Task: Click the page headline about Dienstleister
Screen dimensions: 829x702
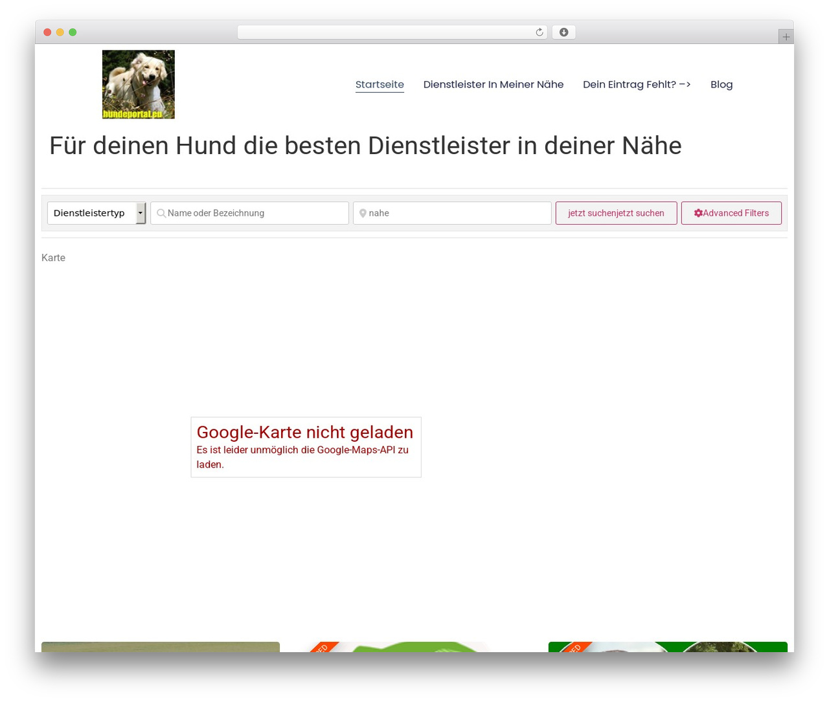Action: [365, 146]
